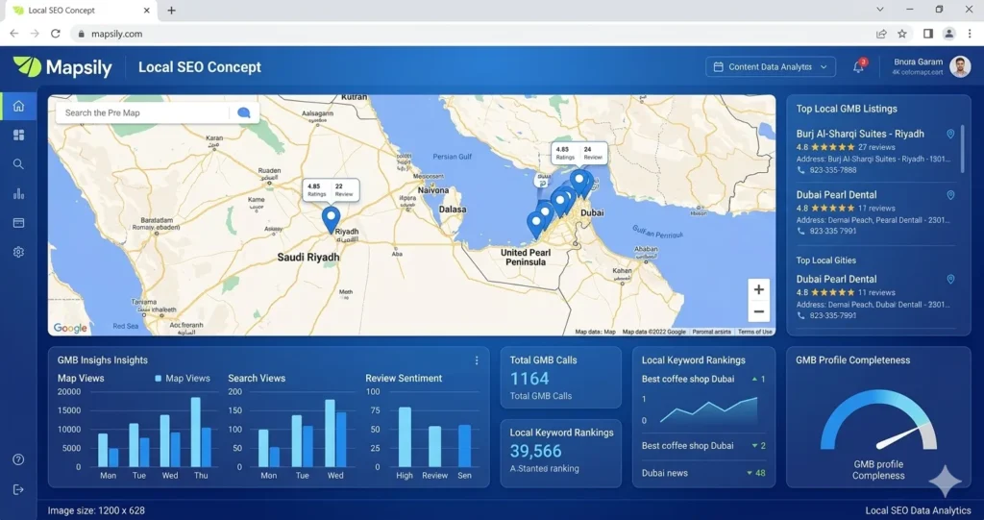Click the Review Sentiment High bar
This screenshot has height=520, width=984.
point(405,437)
